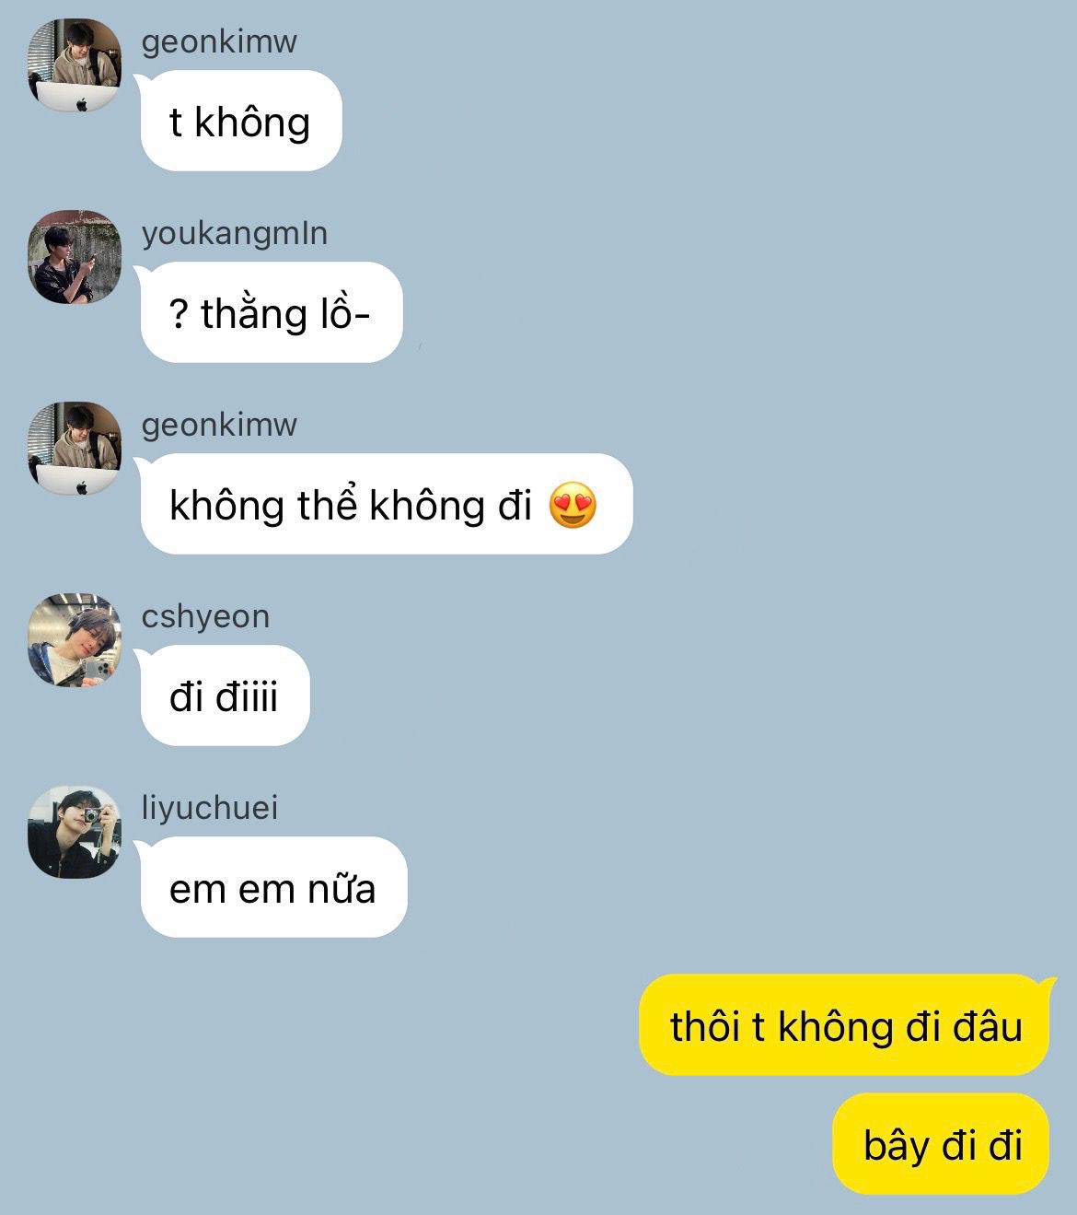Viewport: 1077px width, 1215px height.
Task: Click the liyuchuei username label
Action: tap(209, 808)
